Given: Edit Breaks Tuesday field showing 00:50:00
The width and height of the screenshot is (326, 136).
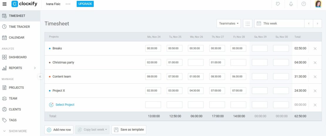Looking at the screenshot, I should point(174,48).
